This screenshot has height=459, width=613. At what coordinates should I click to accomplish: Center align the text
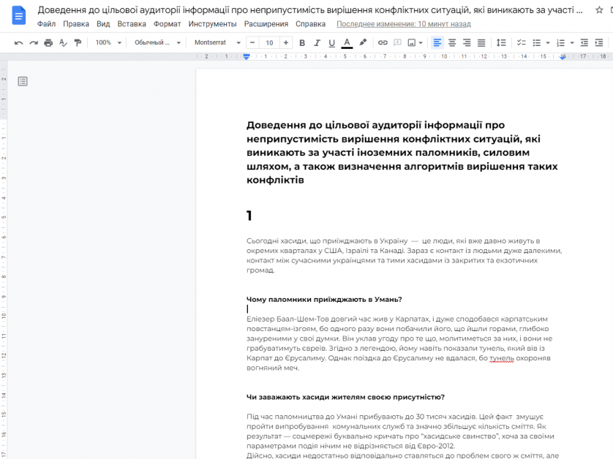tap(452, 42)
